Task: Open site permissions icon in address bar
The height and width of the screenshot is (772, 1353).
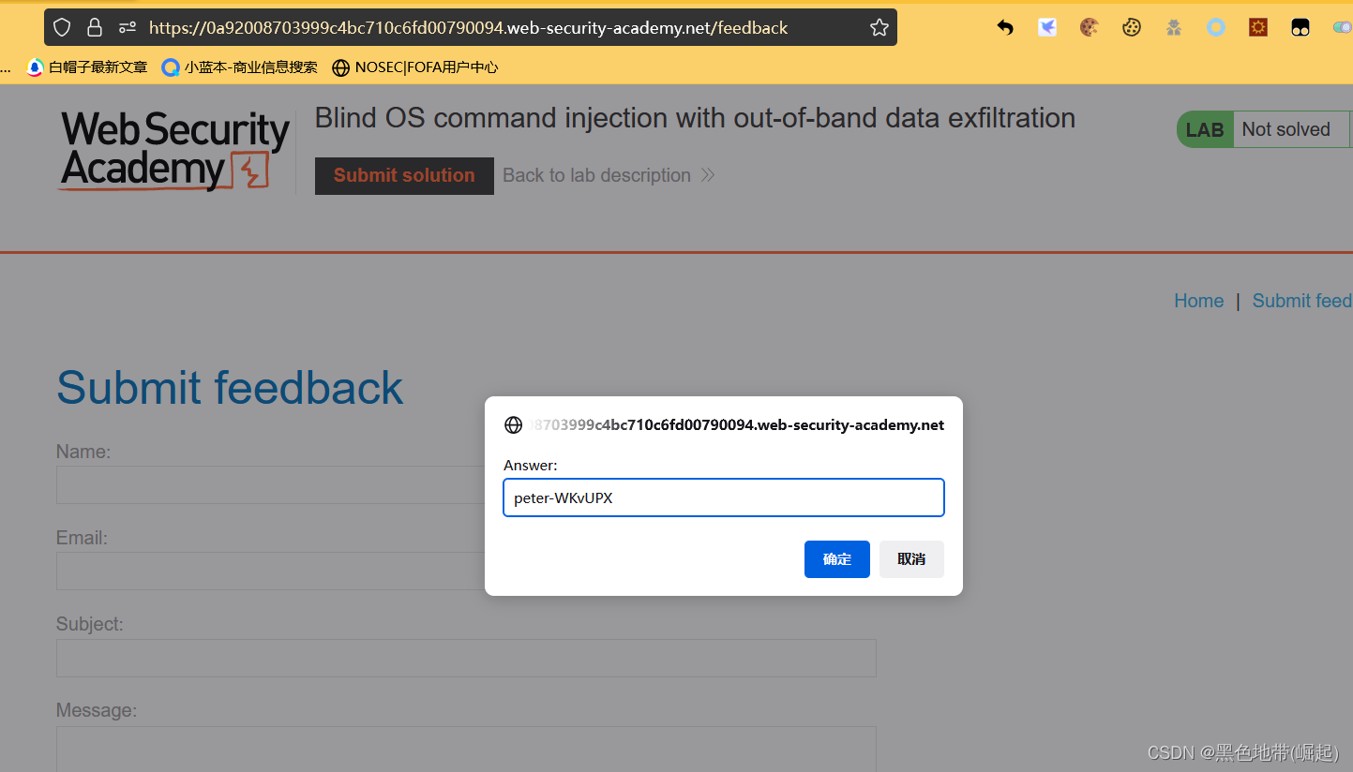Action: pos(128,28)
